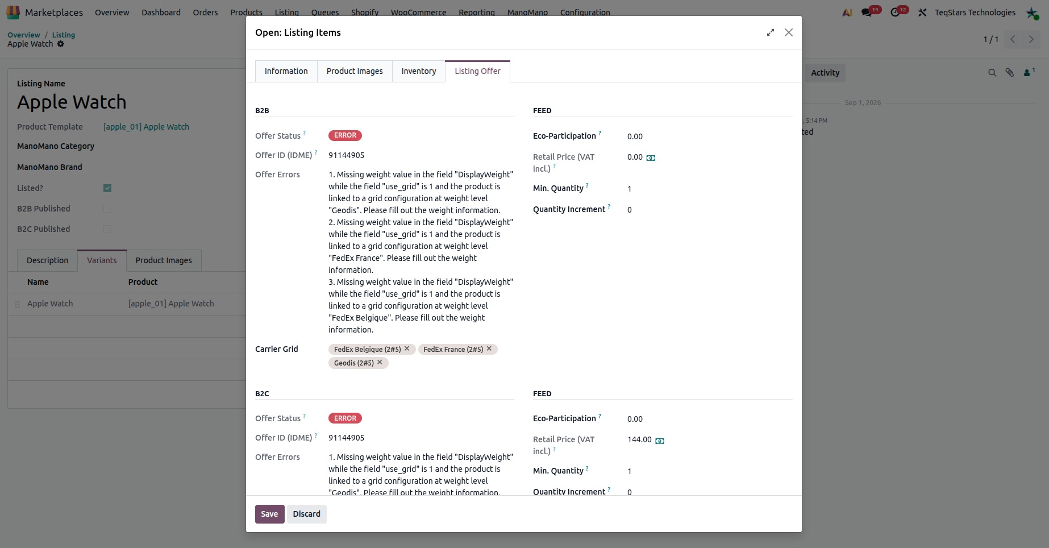This screenshot has width=1049, height=548.
Task: Open the AI assistant icon
Action: click(x=847, y=13)
